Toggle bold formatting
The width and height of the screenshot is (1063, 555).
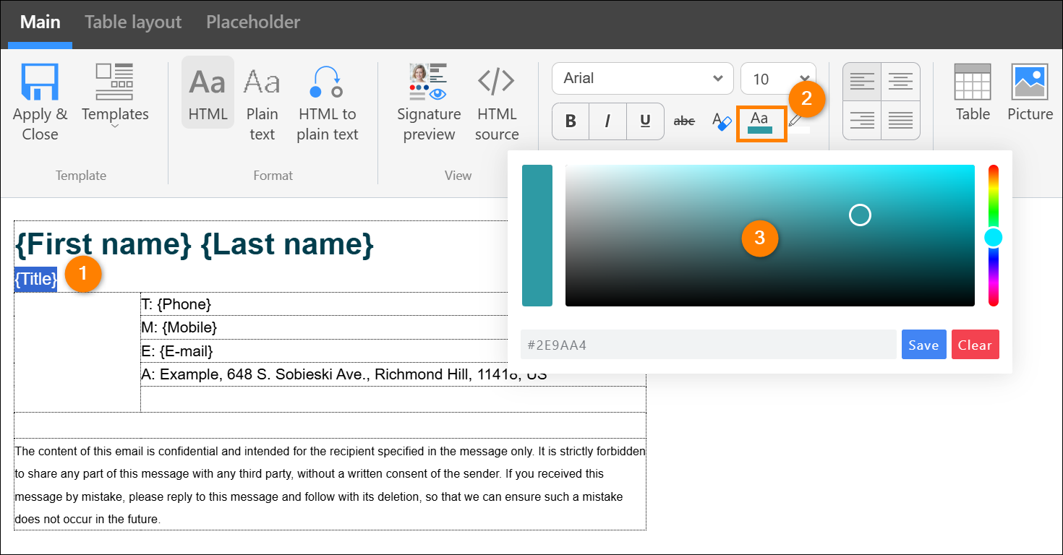coord(571,121)
